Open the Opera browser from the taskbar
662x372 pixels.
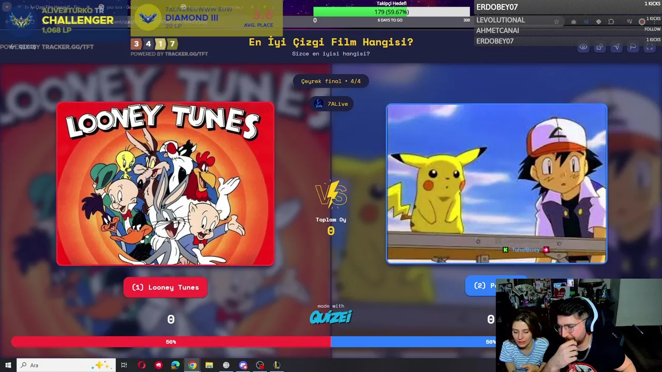click(x=142, y=365)
